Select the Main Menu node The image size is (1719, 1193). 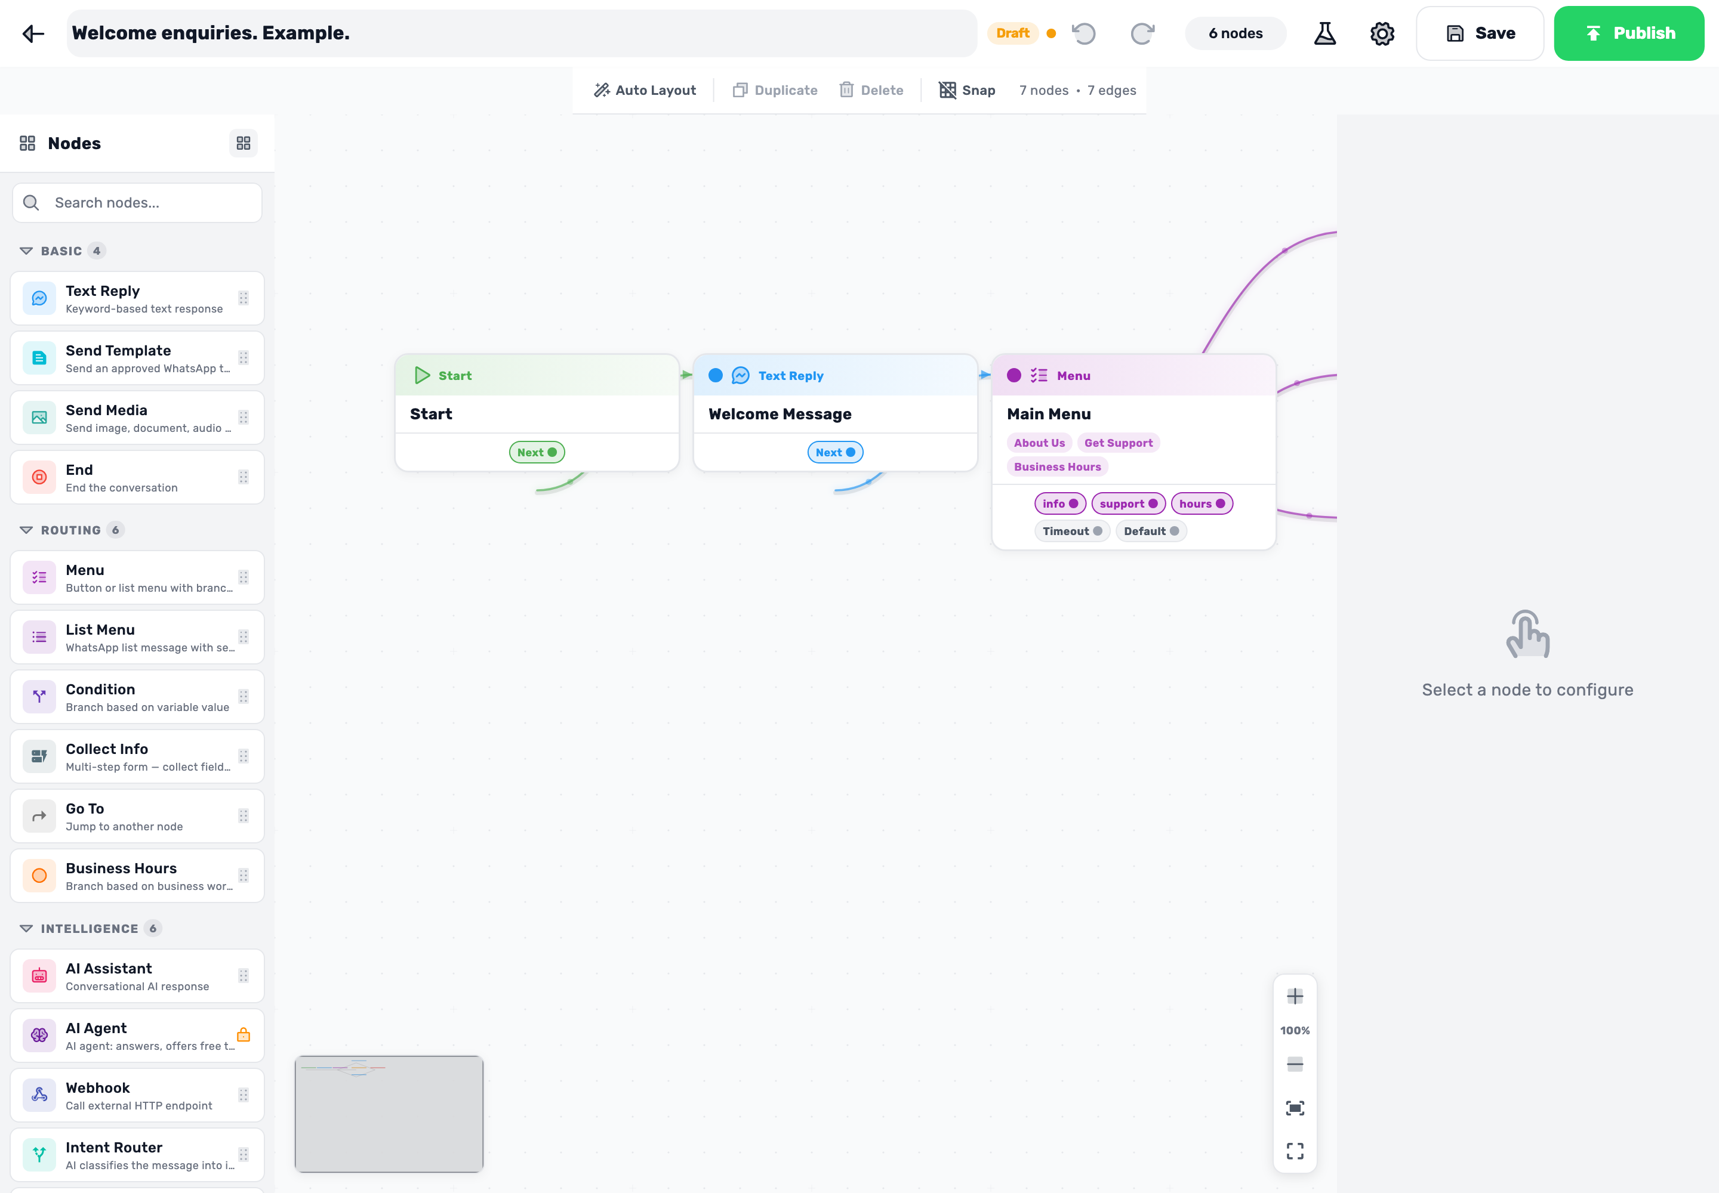1134,452
